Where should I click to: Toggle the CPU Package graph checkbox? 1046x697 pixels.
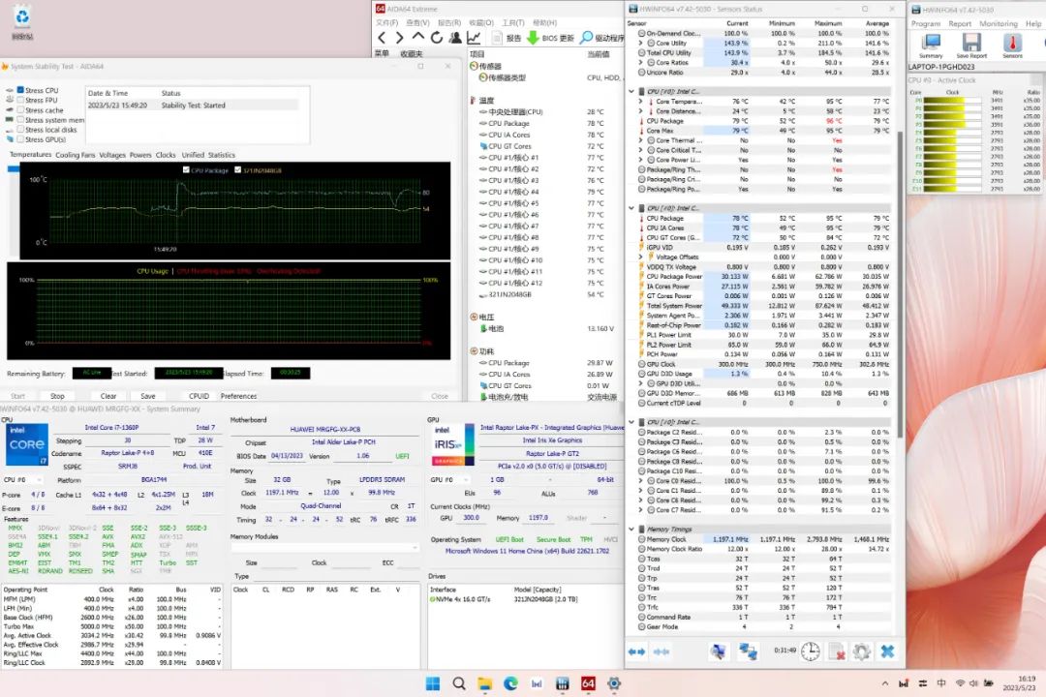[x=186, y=169]
